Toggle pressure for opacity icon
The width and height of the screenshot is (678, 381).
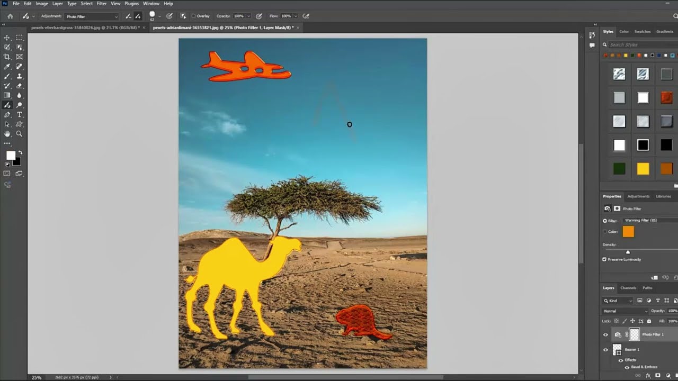[259, 16]
